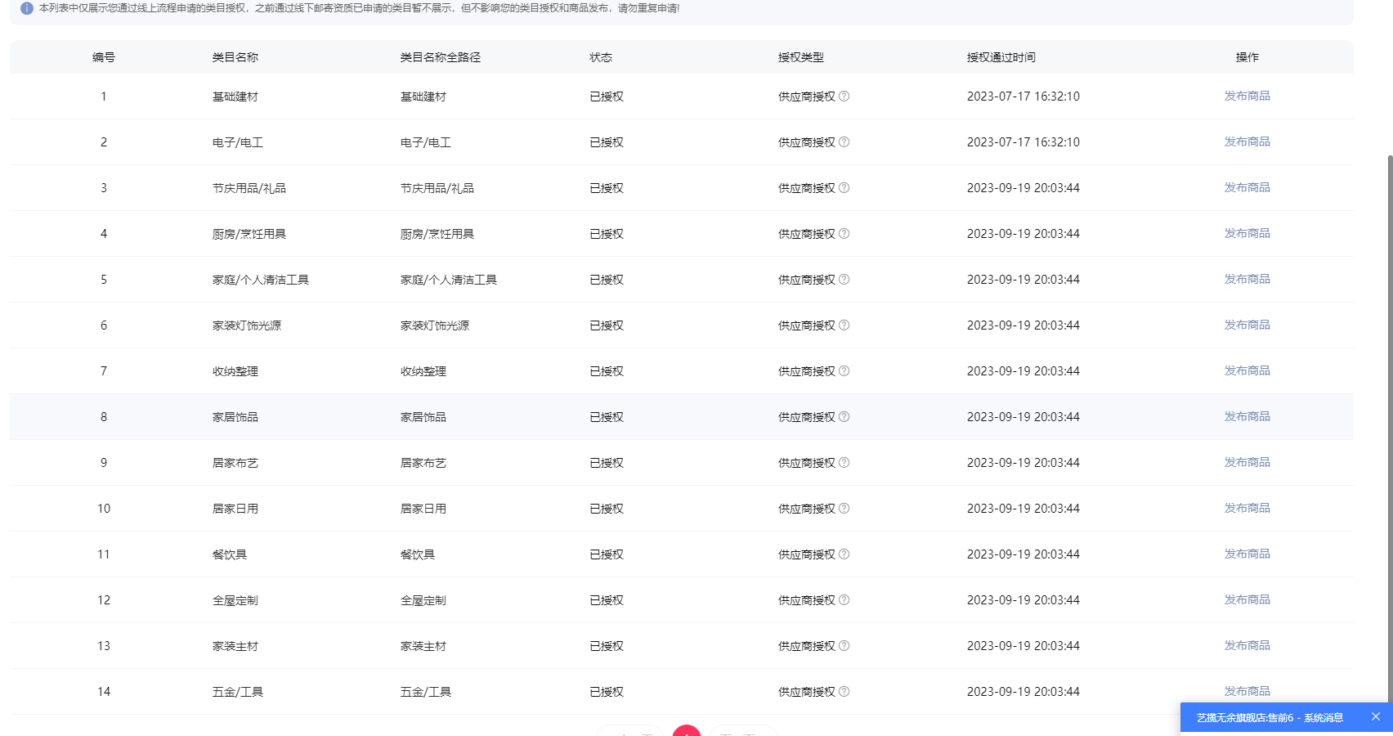This screenshot has width=1393, height=736.
Task: Click the vertical scrollbar on the right
Action: 1389,409
